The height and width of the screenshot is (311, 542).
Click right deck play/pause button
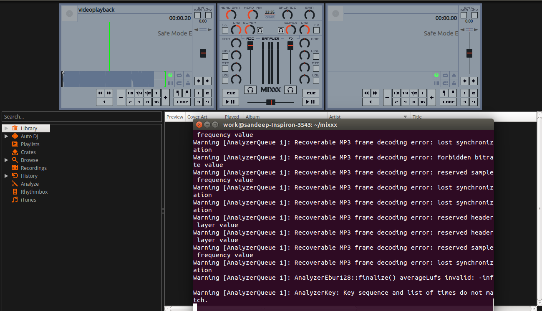pos(311,102)
